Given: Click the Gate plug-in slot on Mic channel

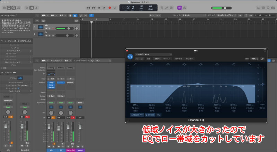Looking at the screenshot, I should 51,85.
